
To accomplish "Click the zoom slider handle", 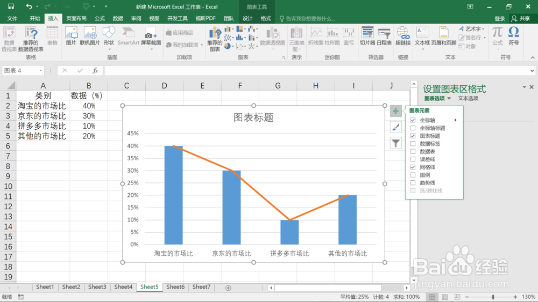I will [493, 297].
